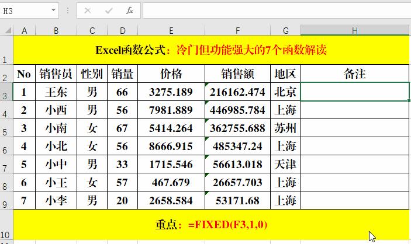Screen dimensions: 411x244
Task: Select sales amount cell '216162.474'
Action: (237, 92)
